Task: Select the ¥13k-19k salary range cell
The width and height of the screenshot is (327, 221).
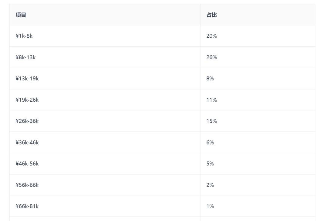Action: (105, 79)
